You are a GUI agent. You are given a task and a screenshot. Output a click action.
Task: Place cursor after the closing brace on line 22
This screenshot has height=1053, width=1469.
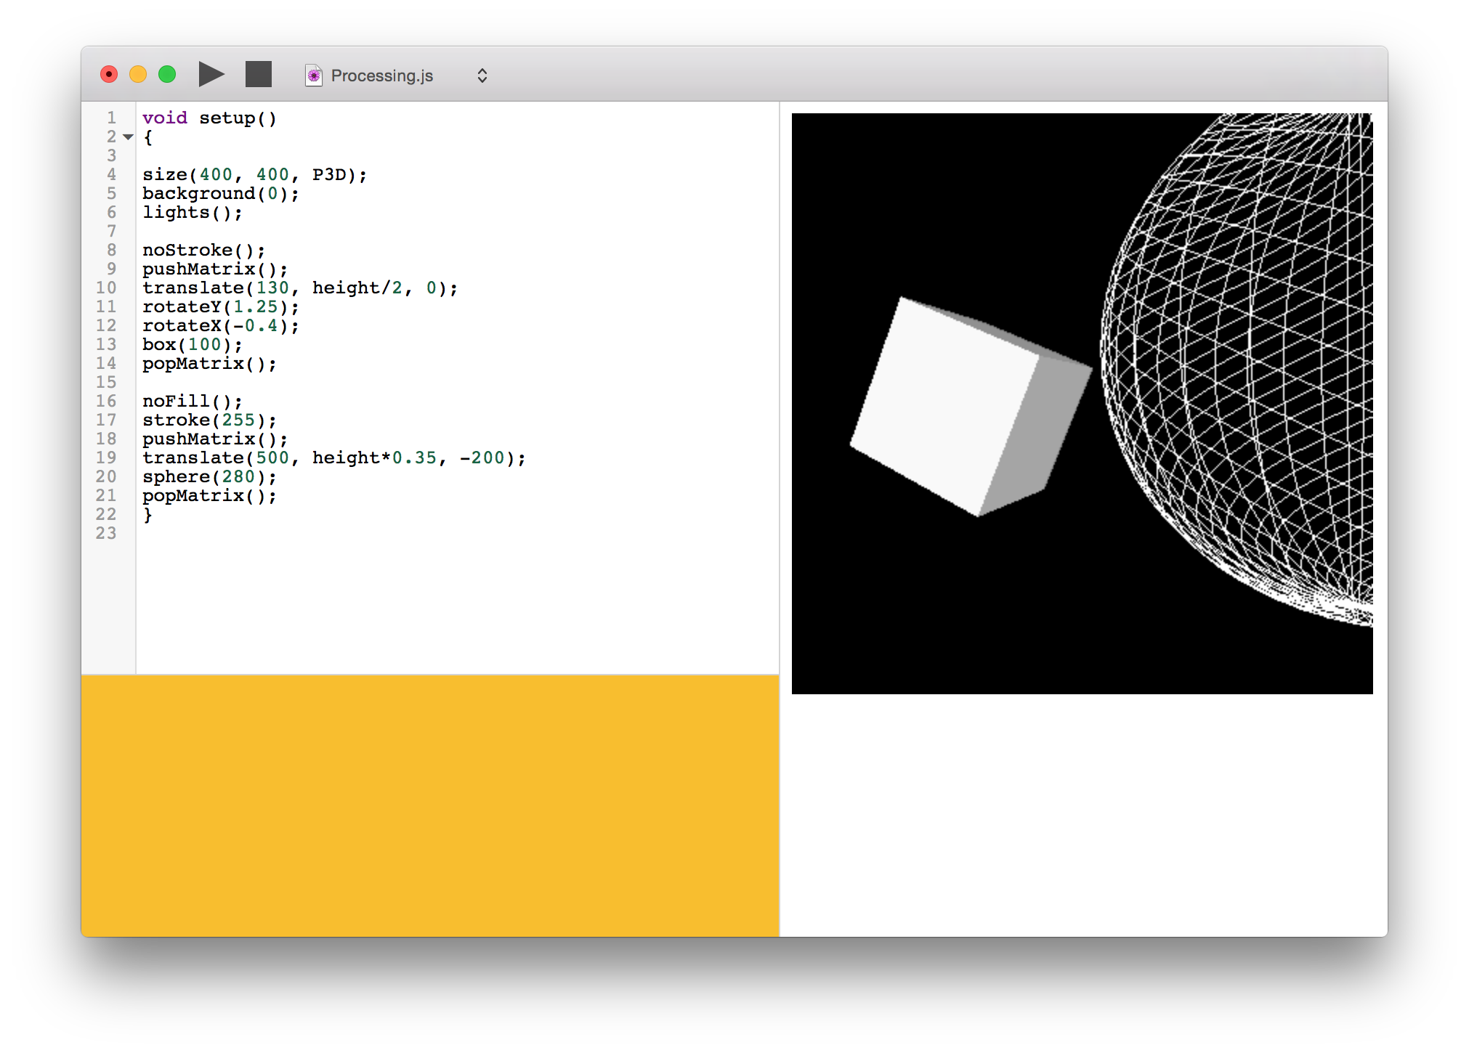pos(156,514)
